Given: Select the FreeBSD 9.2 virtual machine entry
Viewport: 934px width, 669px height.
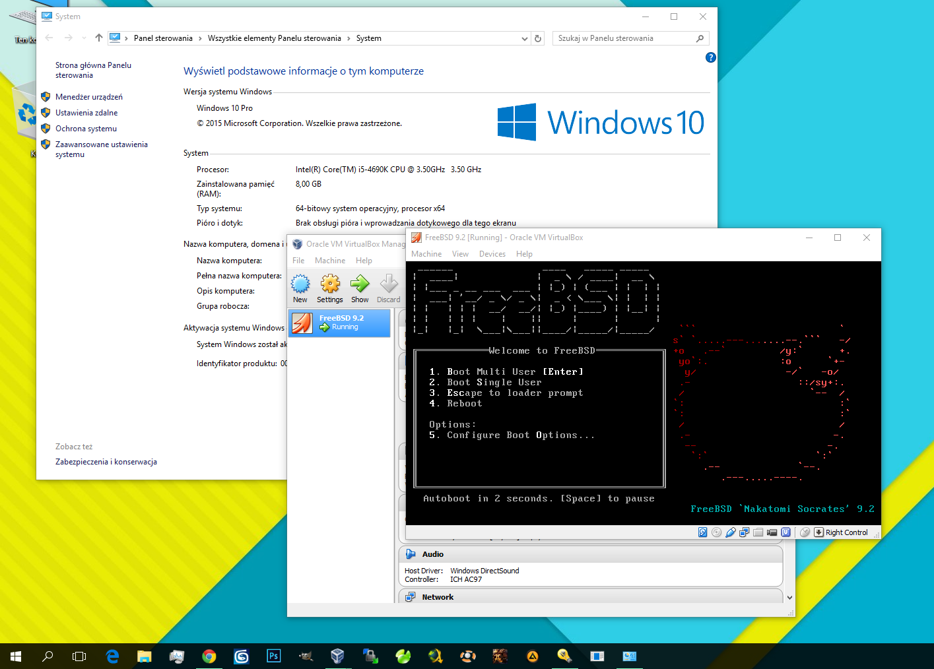Looking at the screenshot, I should click(x=339, y=323).
